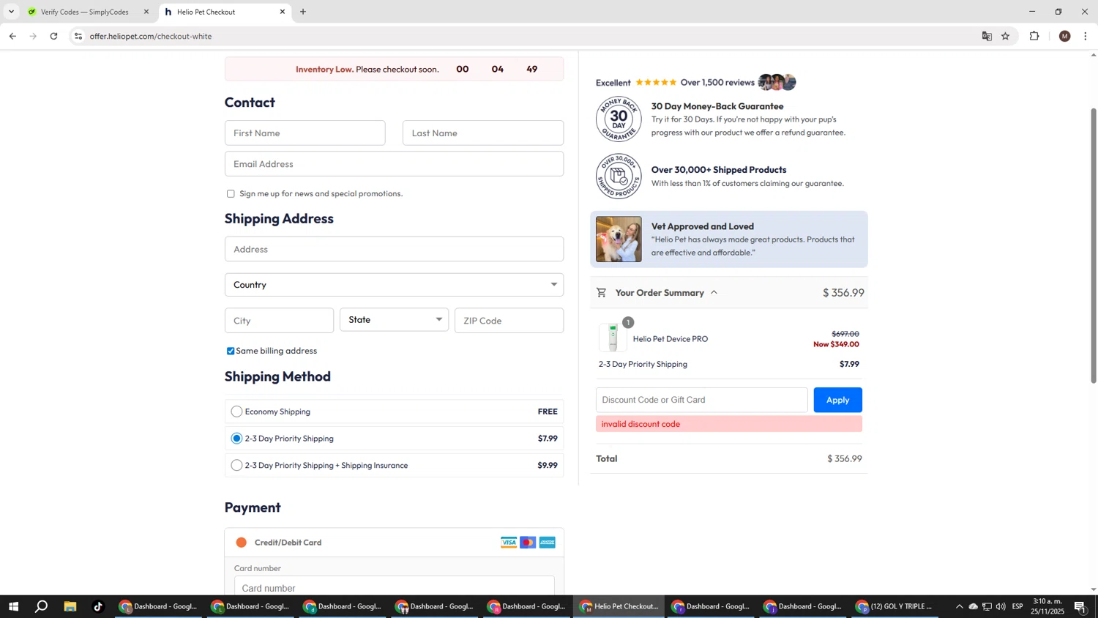This screenshot has width=1098, height=618.
Task: Reload the checkout page
Action: click(53, 36)
